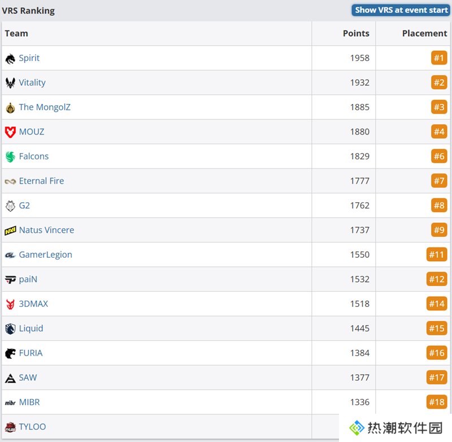Viewport: 452px width, 442px height.
Task: Click the GamerLegion GL logo icon
Action: (10, 255)
